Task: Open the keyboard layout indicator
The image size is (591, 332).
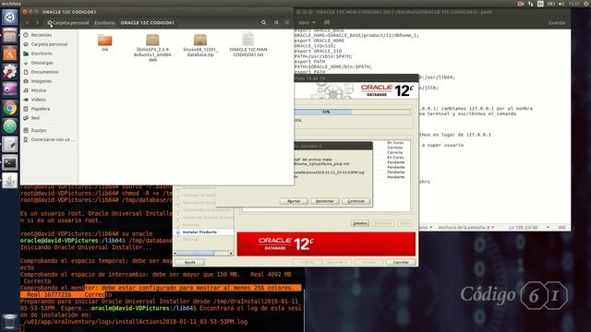Action: click(x=540, y=4)
